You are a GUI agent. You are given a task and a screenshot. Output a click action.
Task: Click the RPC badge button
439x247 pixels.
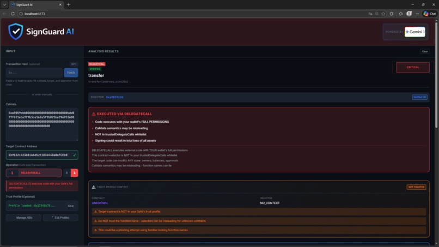(x=74, y=64)
